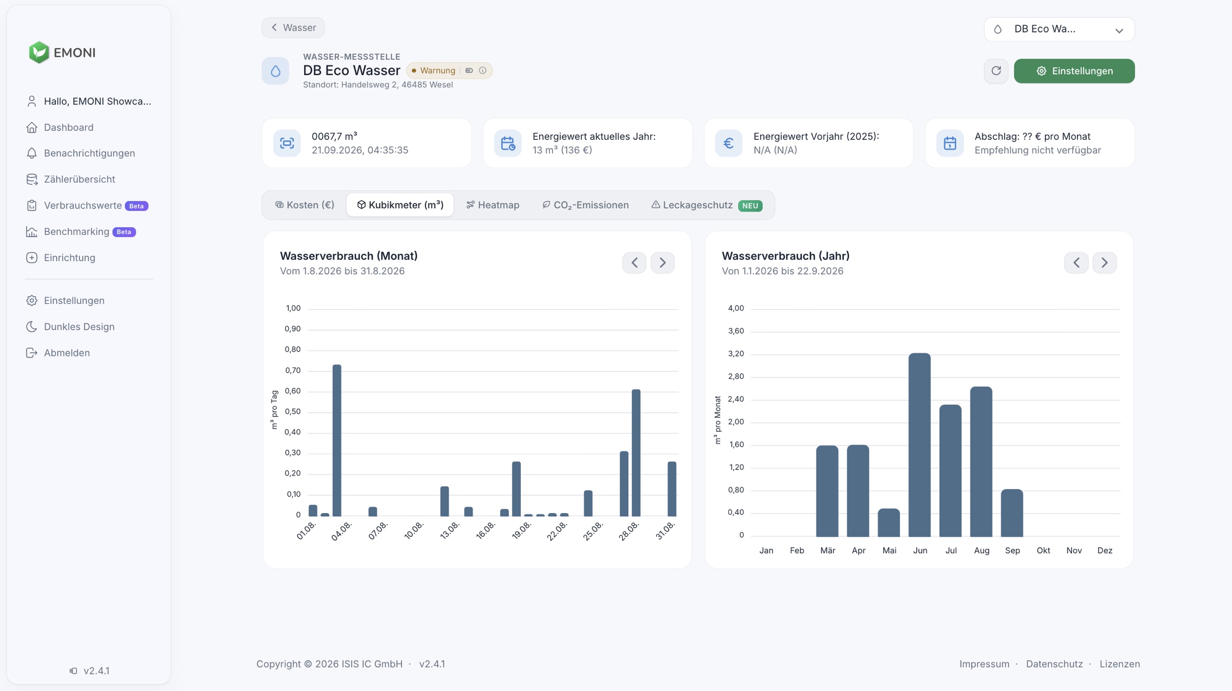Go to previous month in Monat chart

(x=634, y=263)
